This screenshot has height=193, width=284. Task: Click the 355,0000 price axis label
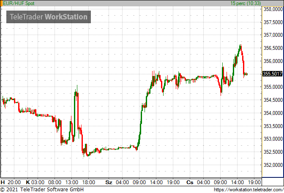point(273,87)
